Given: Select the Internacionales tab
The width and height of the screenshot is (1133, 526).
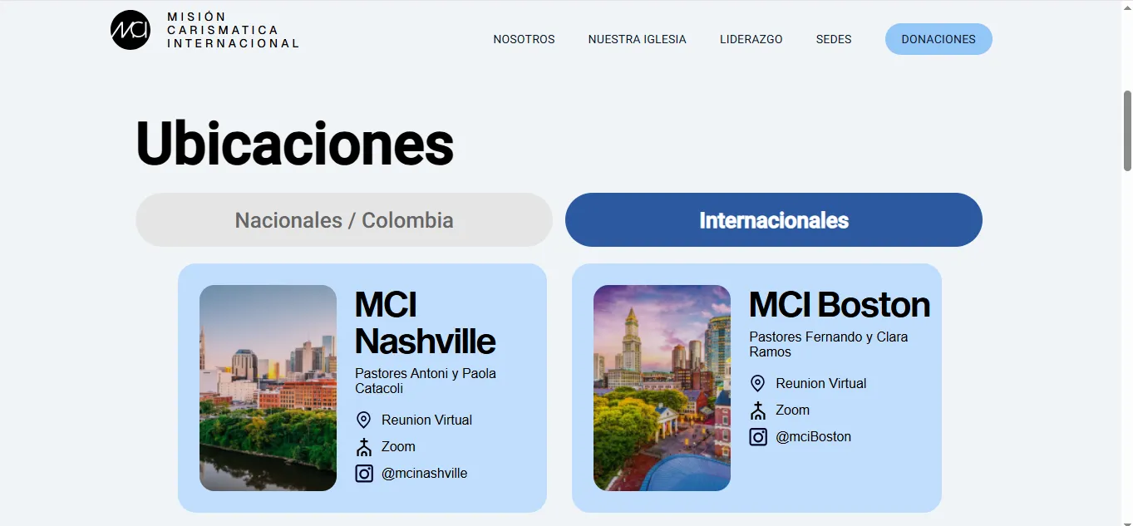Looking at the screenshot, I should tap(774, 220).
